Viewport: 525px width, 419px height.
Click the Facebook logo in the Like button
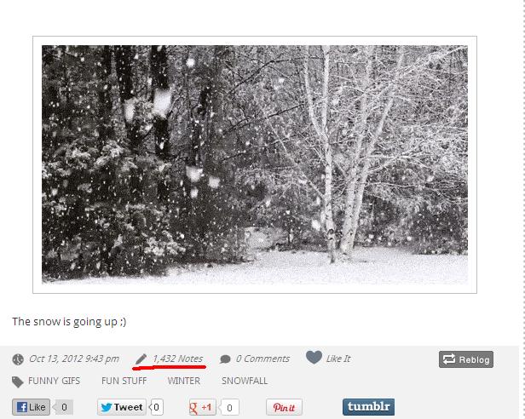22,407
